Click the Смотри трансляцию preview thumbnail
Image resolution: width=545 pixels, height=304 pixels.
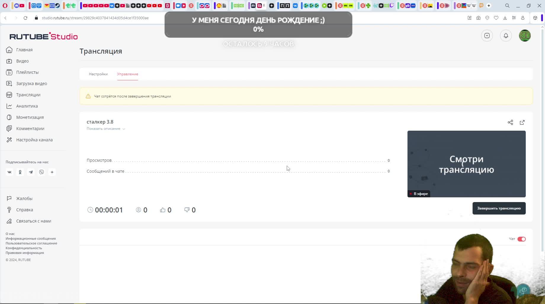click(467, 164)
